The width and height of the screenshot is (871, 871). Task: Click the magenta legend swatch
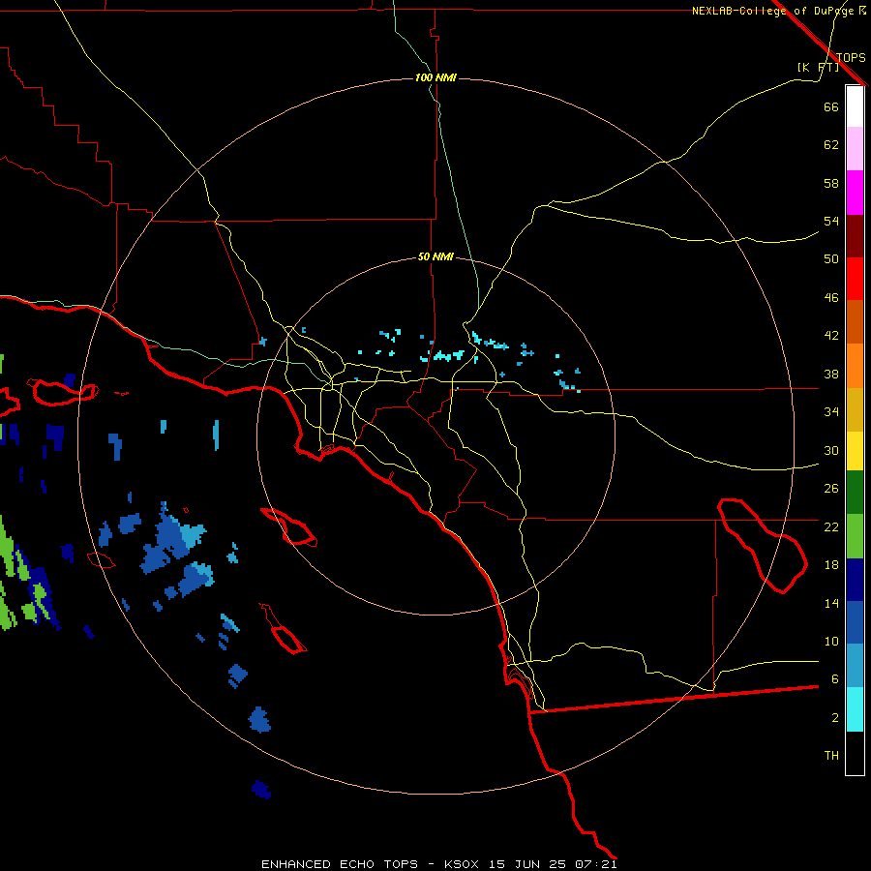coord(855,193)
